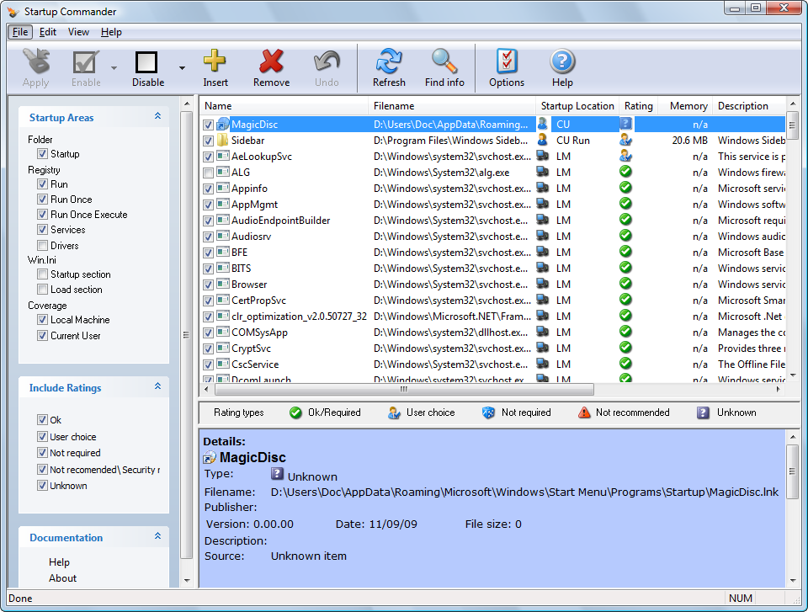Open the View menu
This screenshot has width=808, height=612.
78,32
